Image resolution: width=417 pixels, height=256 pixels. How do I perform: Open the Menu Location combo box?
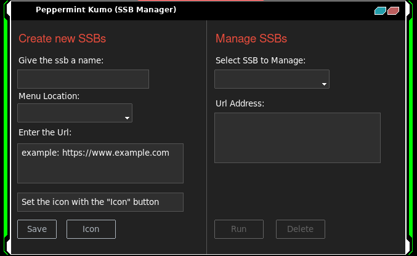click(x=75, y=113)
